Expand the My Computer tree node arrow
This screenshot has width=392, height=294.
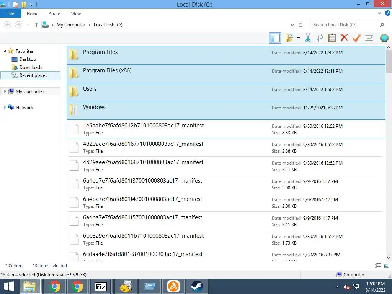tap(5, 91)
